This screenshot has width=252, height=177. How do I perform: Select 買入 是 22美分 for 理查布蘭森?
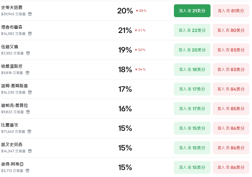[192, 30]
